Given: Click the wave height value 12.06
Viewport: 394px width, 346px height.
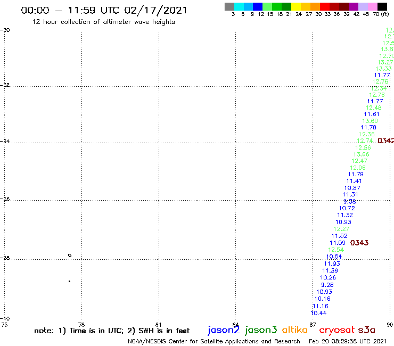Looking at the screenshot, I should 358,168.
